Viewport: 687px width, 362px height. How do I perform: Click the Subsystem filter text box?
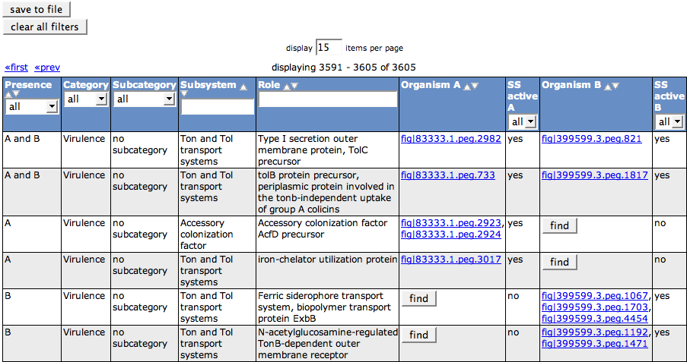tap(218, 107)
